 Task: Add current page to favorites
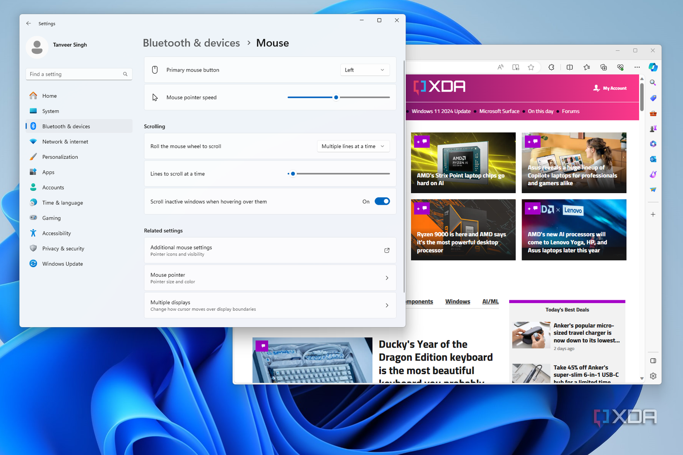point(531,67)
